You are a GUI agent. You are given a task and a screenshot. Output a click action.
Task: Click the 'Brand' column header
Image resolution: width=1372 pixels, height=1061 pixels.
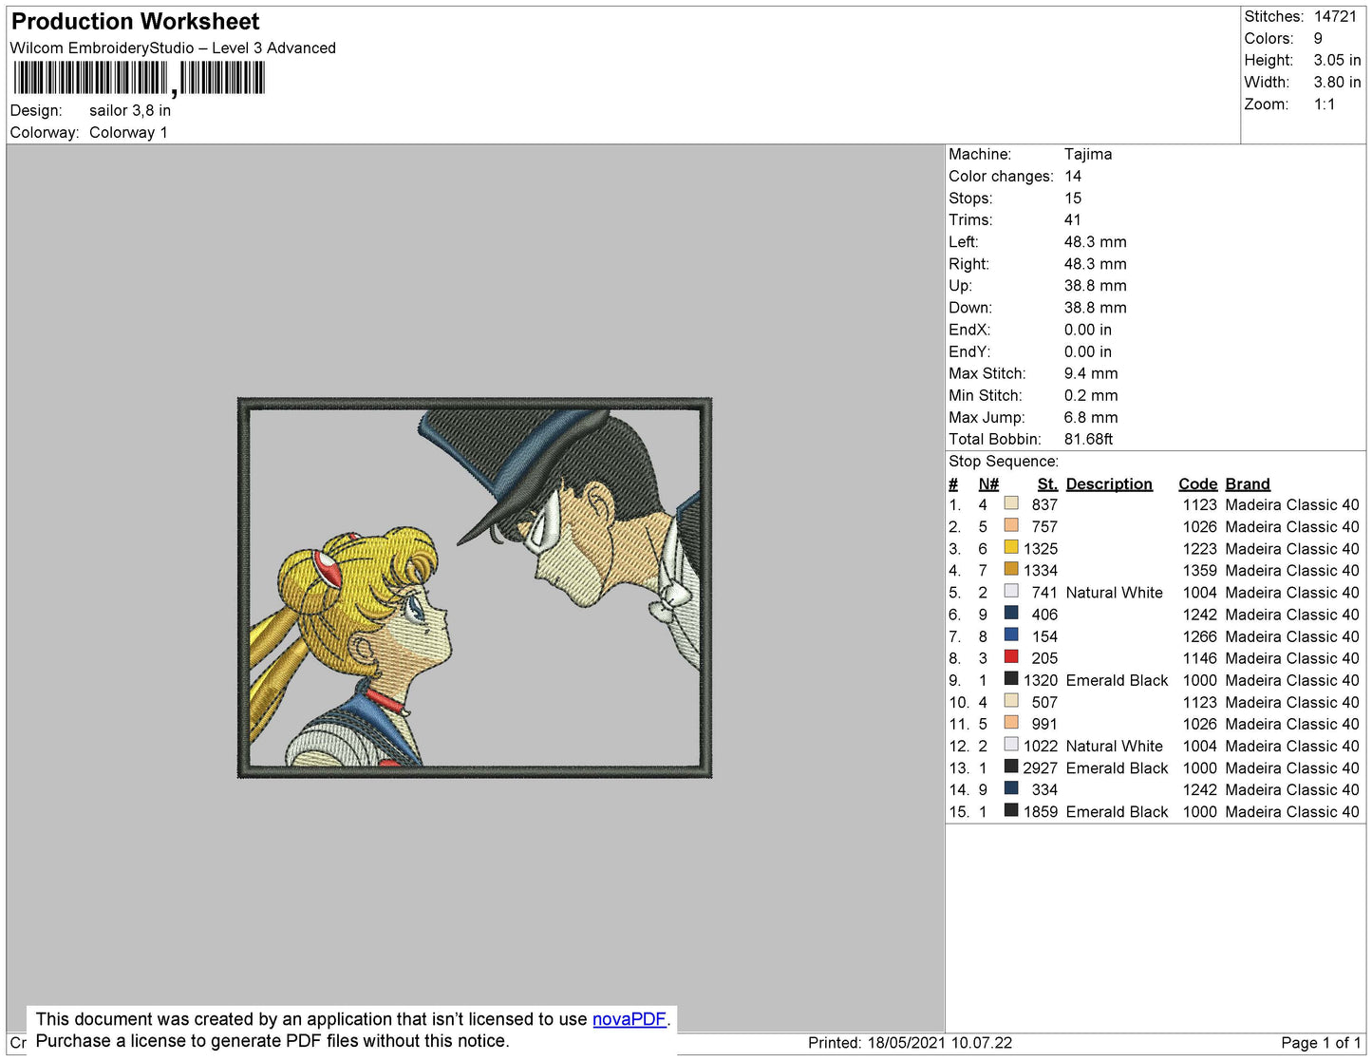click(1248, 484)
